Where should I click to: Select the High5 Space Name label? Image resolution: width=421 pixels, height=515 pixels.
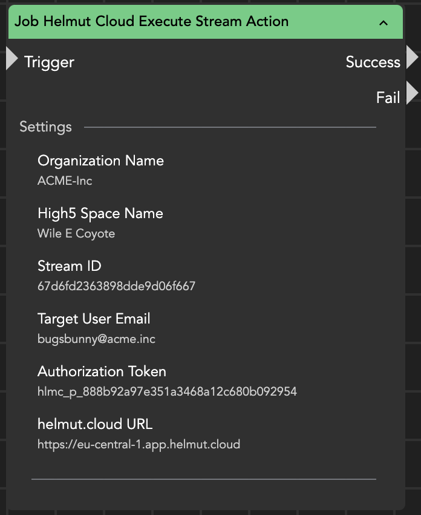coord(100,213)
